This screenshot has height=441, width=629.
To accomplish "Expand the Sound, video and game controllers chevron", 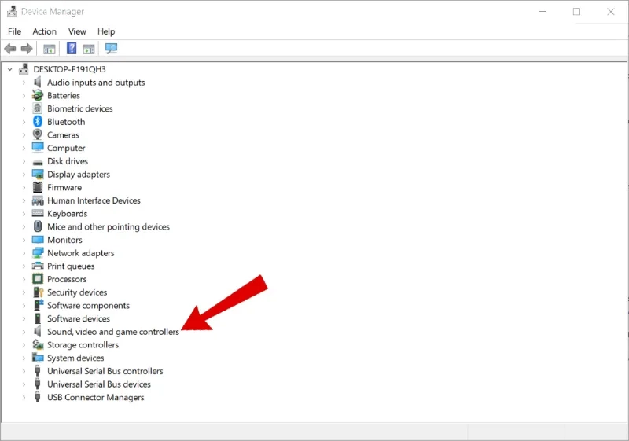I will click(24, 332).
